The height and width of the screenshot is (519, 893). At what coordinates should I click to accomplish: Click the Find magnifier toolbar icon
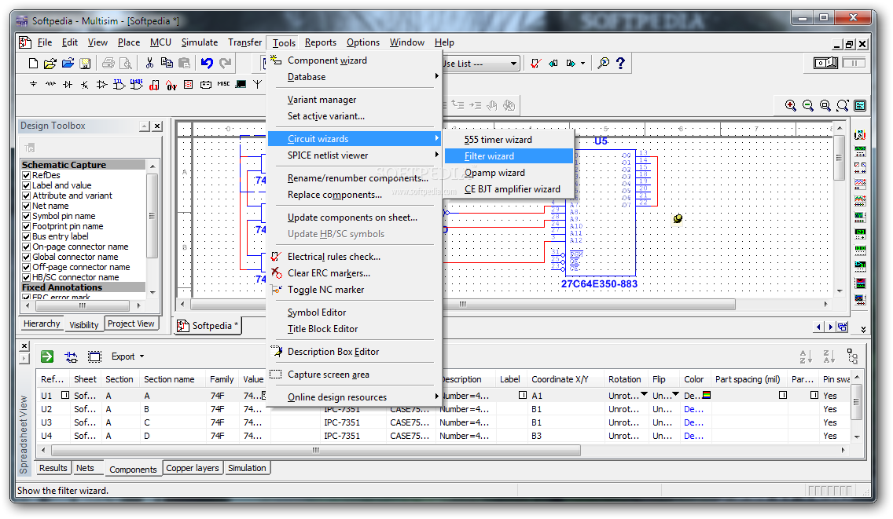(x=603, y=63)
